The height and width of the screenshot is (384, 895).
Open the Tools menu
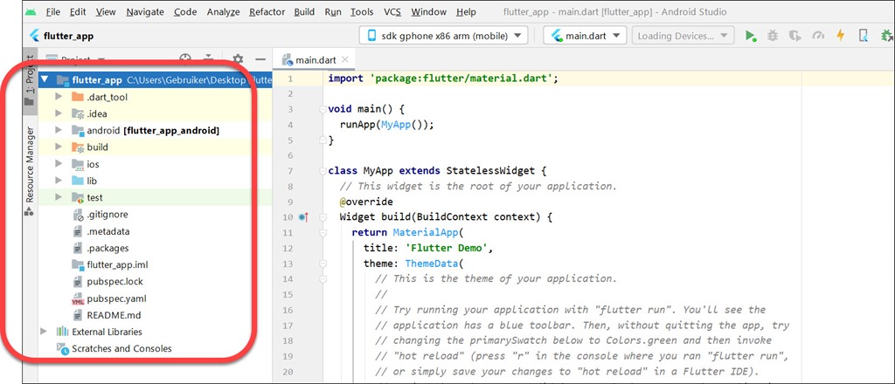point(362,12)
